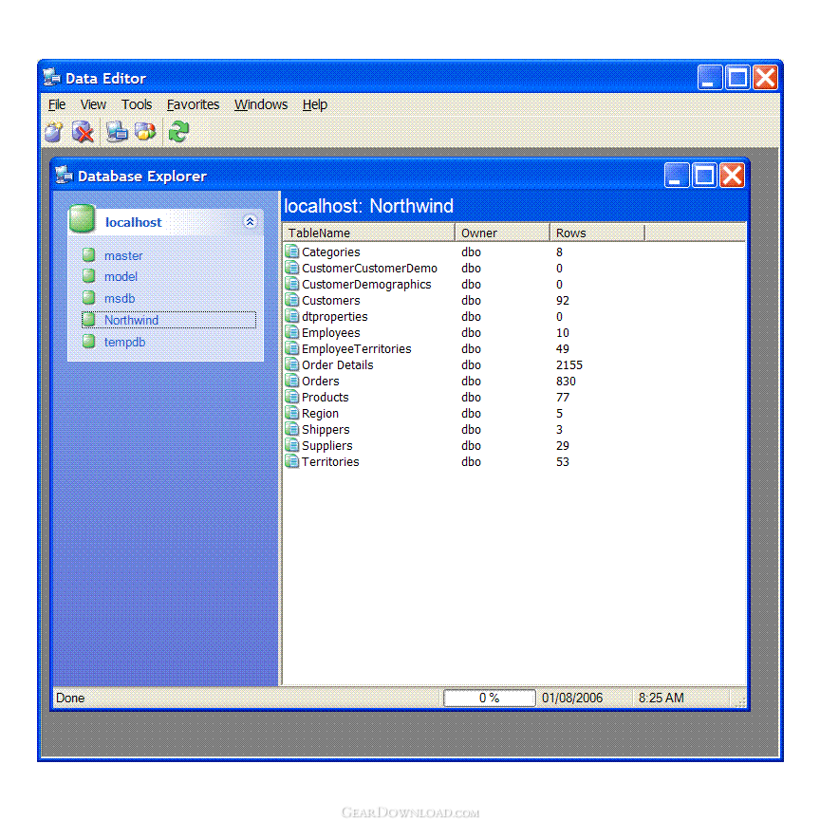The image size is (820, 820).
Task: Click the Northwind database icon
Action: pyautogui.click(x=89, y=319)
